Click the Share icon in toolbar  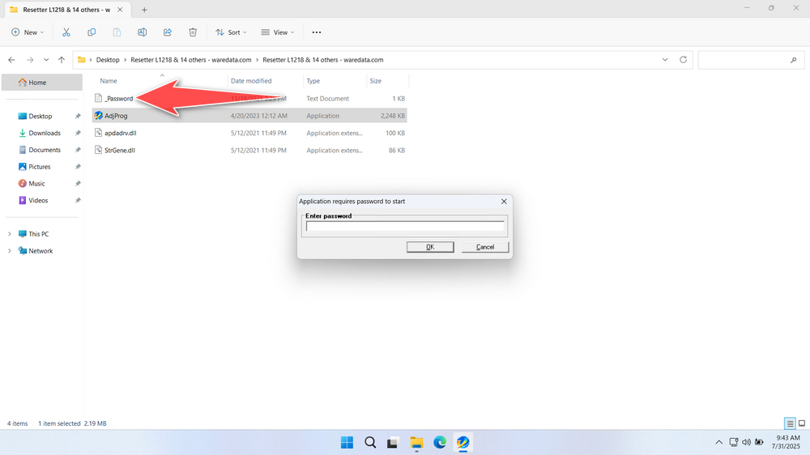pyautogui.click(x=168, y=32)
